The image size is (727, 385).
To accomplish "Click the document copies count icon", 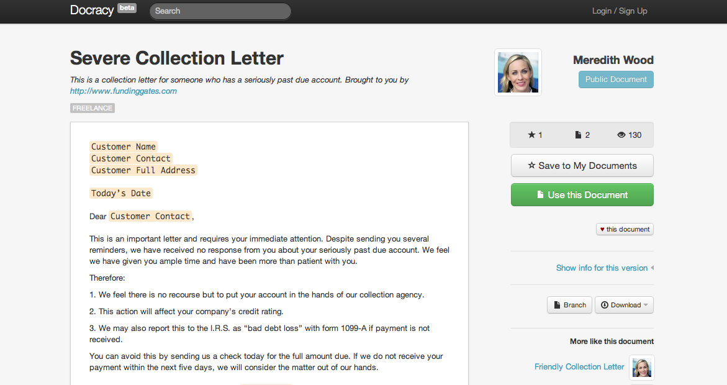I will point(579,135).
